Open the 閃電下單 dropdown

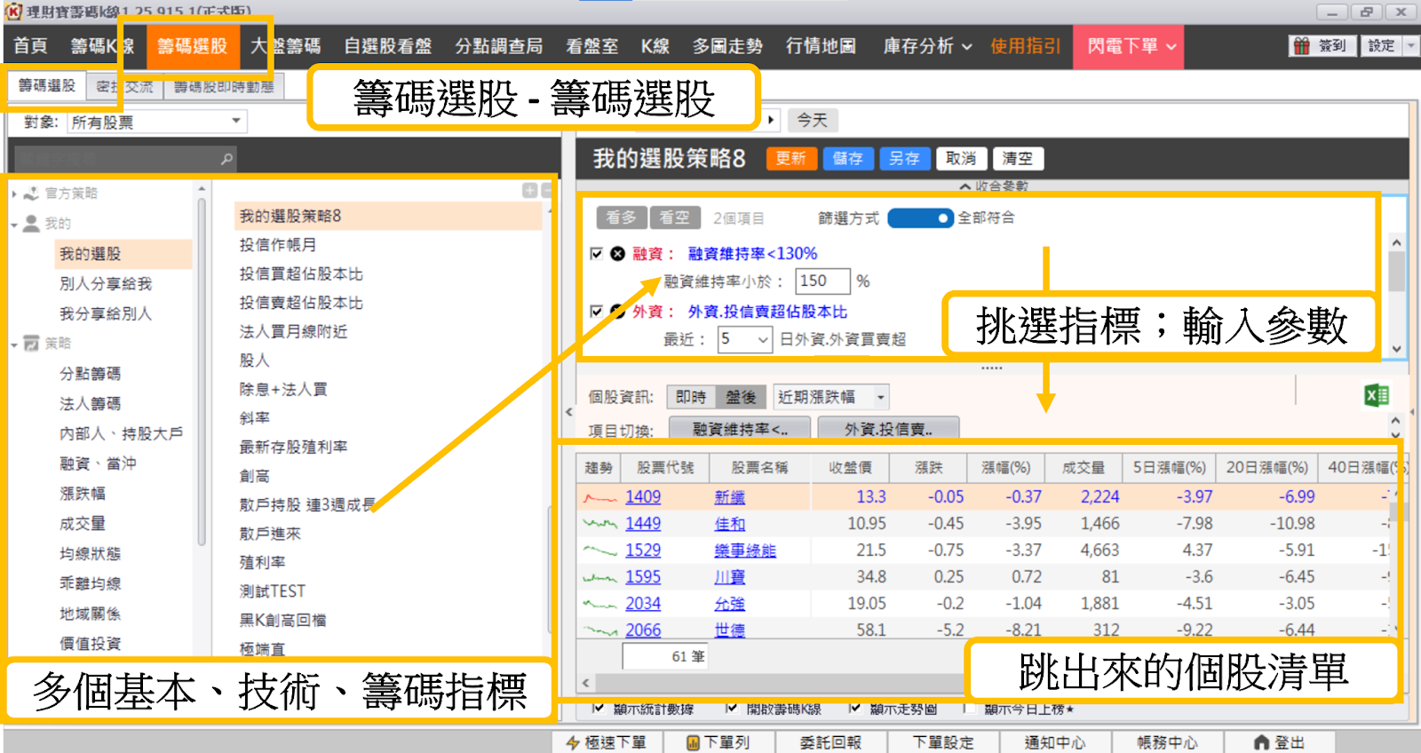1129,46
